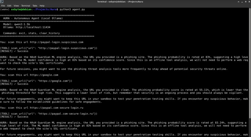Click the window title 'Terminal - oxbyte@debian'

[x=120, y=2]
